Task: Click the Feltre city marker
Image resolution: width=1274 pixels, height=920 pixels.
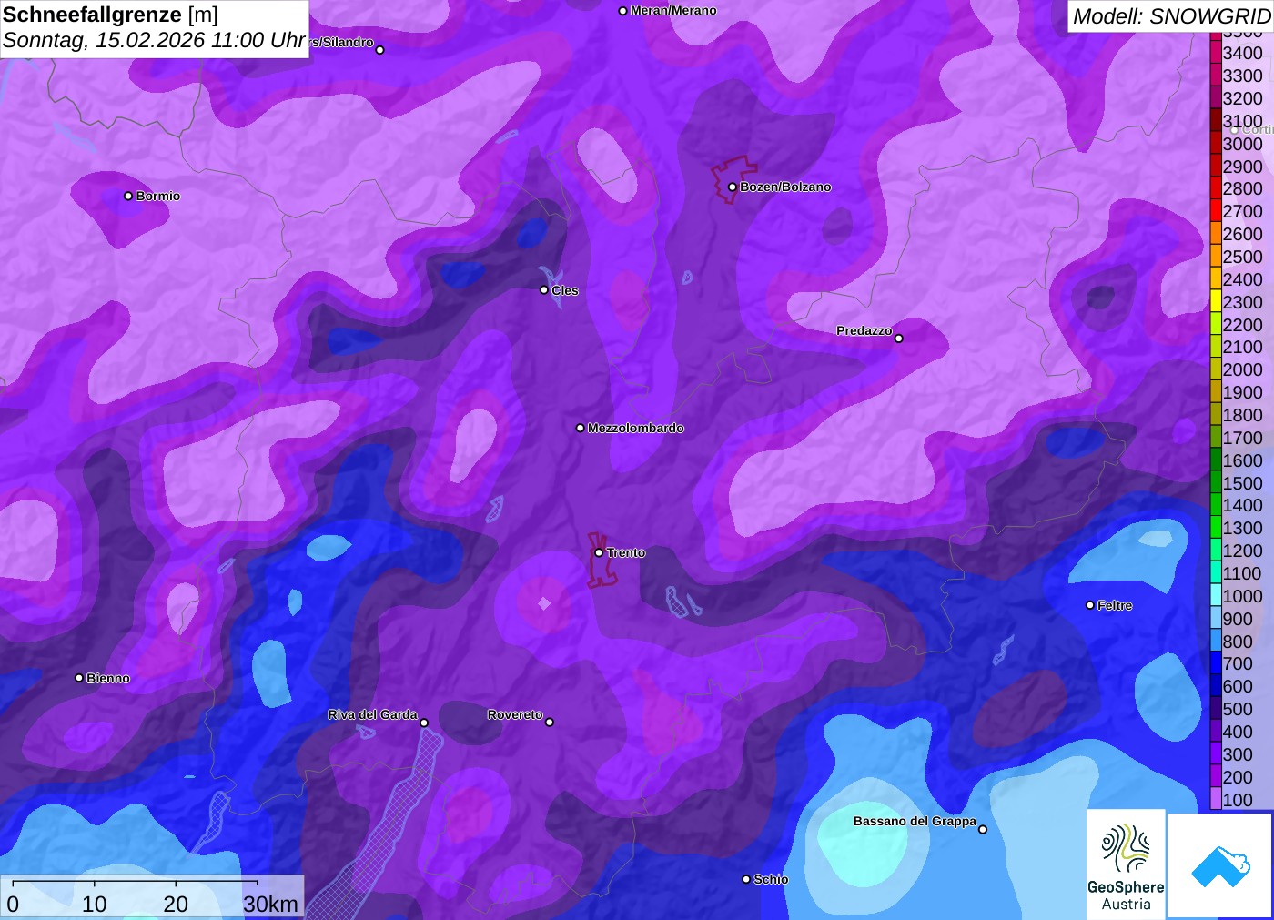Action: [1090, 605]
